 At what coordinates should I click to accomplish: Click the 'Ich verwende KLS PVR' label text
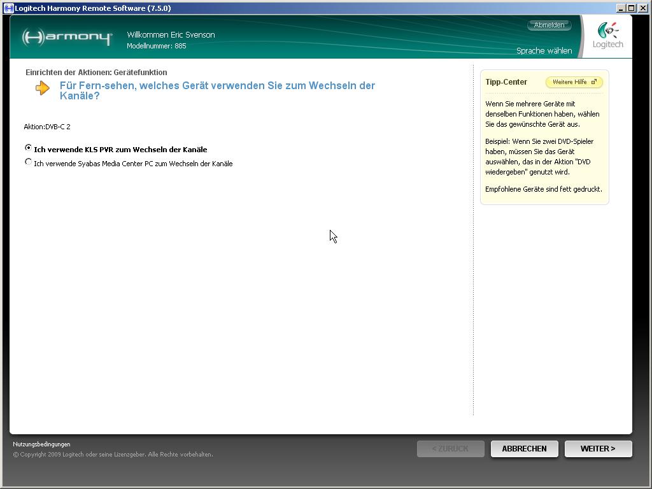tap(120, 150)
